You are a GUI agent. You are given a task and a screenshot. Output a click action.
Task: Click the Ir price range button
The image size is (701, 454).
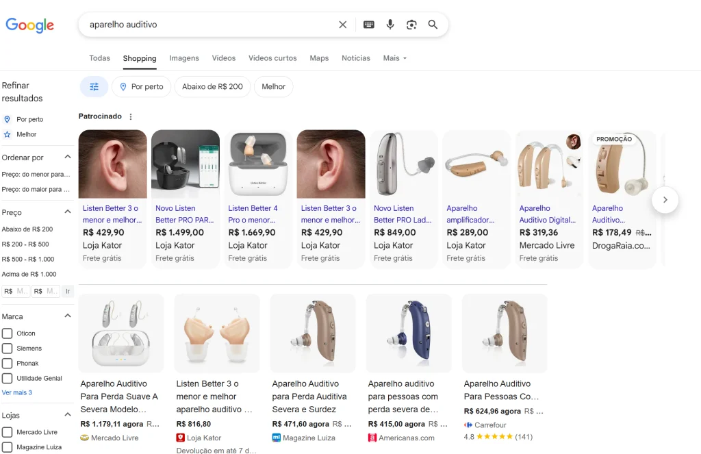pos(68,291)
